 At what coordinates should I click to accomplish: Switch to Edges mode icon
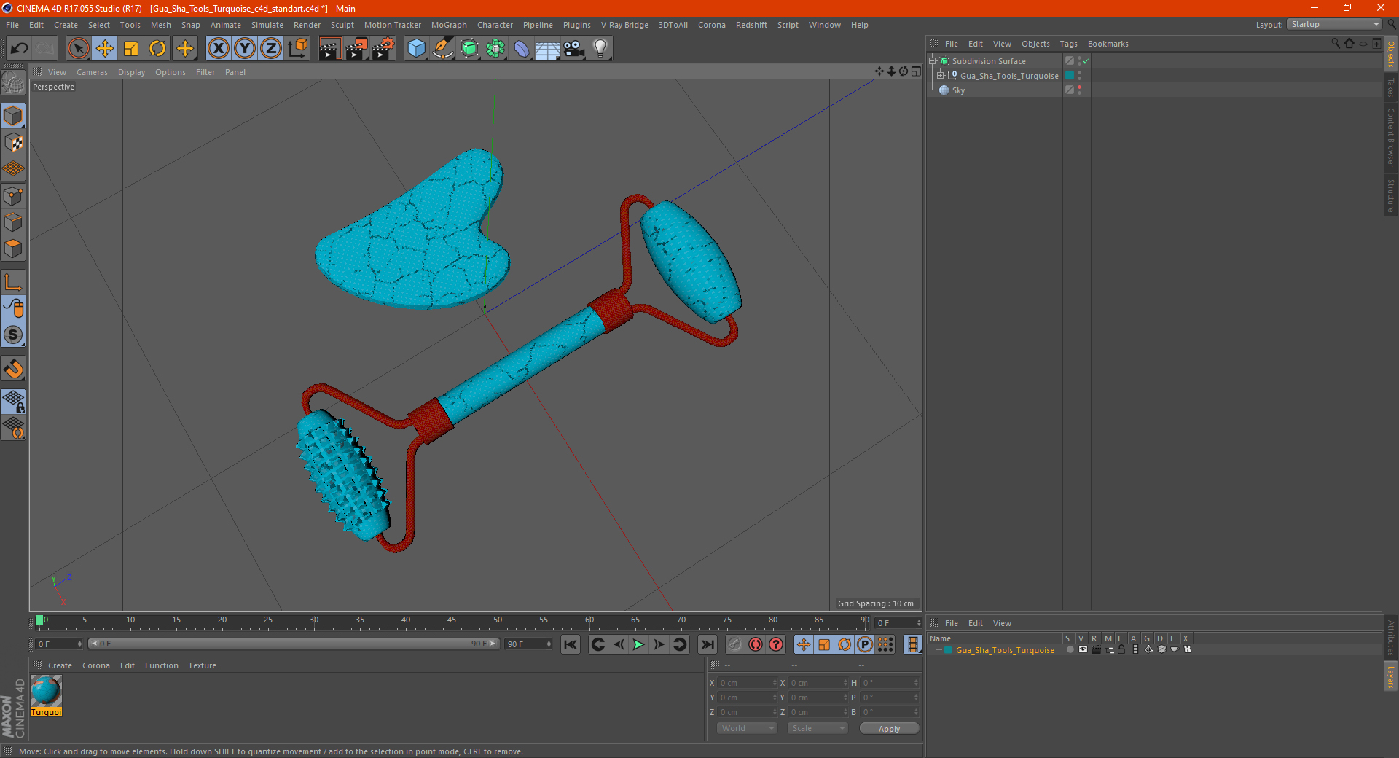coord(13,222)
